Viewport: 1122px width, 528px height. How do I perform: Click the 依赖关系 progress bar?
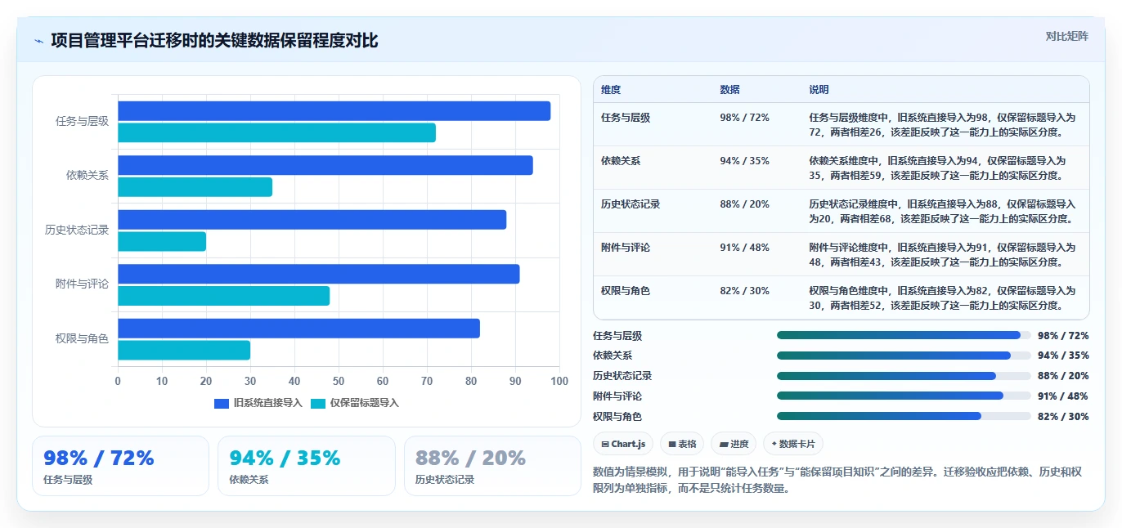(x=904, y=356)
